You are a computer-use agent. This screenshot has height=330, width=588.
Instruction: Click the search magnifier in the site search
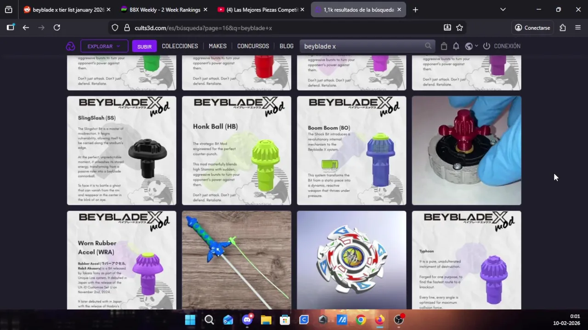click(428, 46)
